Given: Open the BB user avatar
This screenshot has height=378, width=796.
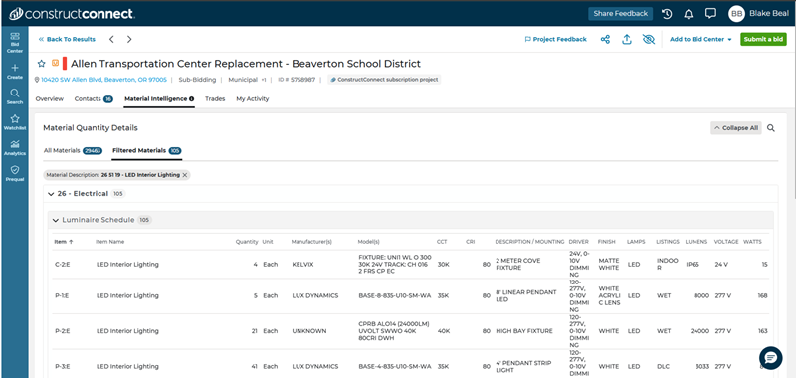Looking at the screenshot, I should tap(736, 14).
